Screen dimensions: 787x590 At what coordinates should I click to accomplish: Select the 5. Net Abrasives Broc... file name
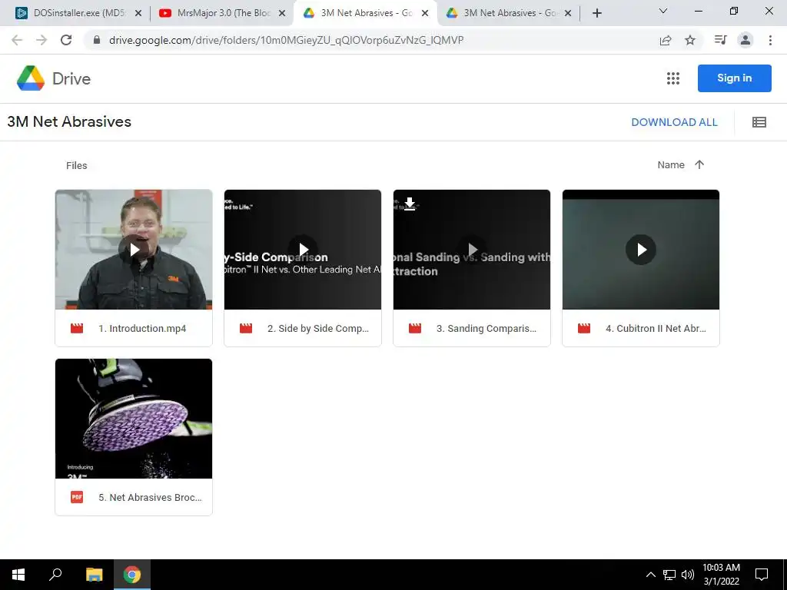tap(150, 497)
